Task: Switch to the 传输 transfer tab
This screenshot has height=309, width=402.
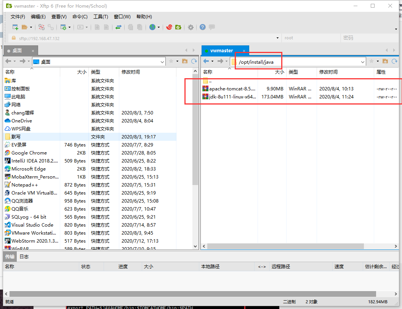Action: point(10,257)
